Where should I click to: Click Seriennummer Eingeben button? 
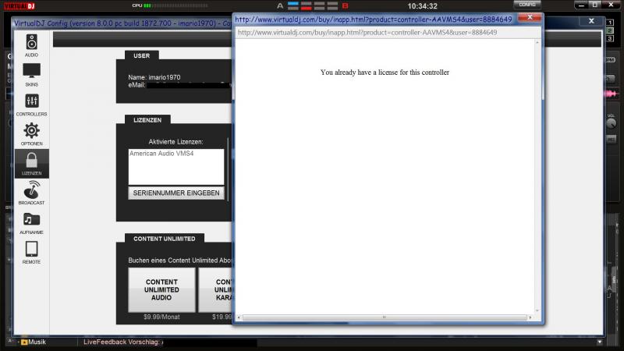coord(176,193)
